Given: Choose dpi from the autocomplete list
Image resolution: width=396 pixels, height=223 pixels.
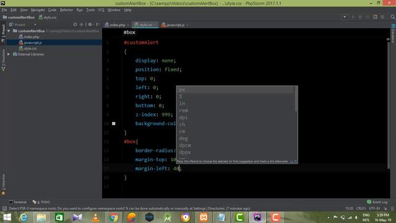Looking at the screenshot, I should pyautogui.click(x=235, y=118).
